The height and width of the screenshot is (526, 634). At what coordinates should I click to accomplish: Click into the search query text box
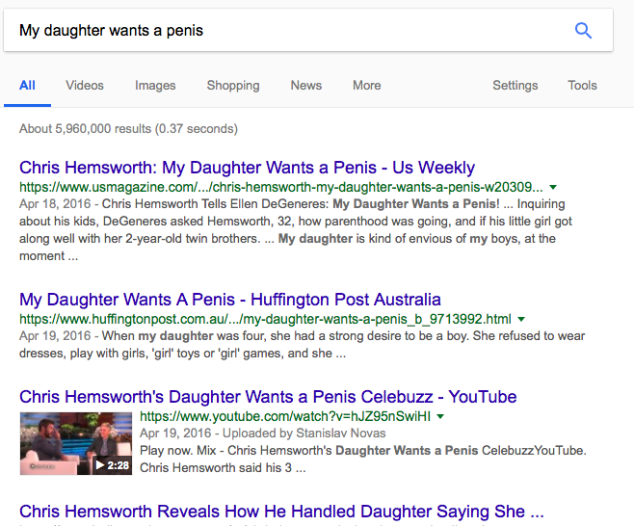tap(289, 30)
